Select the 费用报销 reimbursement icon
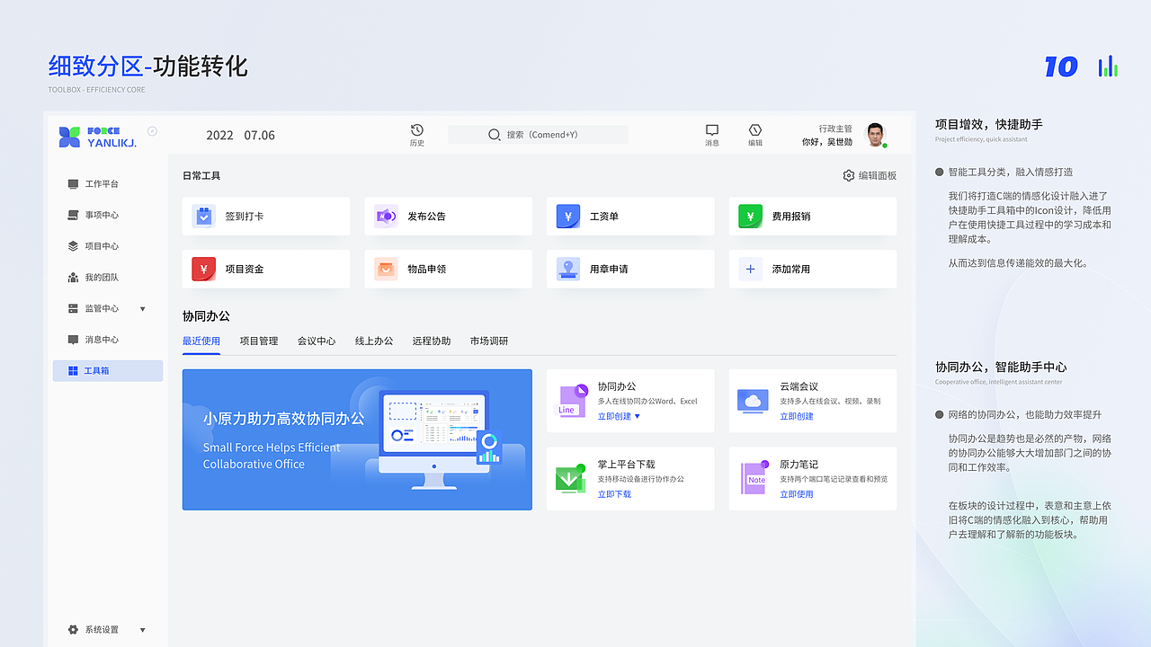This screenshot has width=1151, height=647. click(x=751, y=216)
